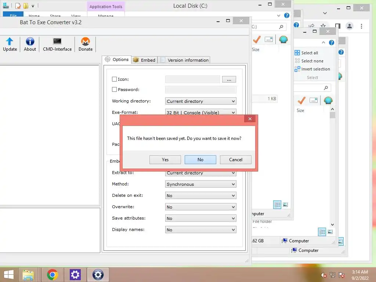Close the save prompt dialog

250,119
